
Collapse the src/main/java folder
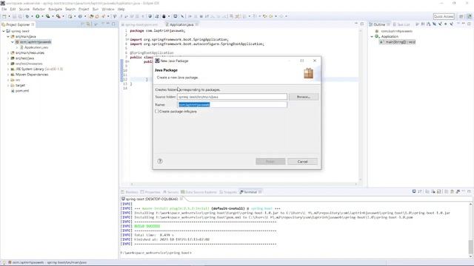click(x=8, y=36)
